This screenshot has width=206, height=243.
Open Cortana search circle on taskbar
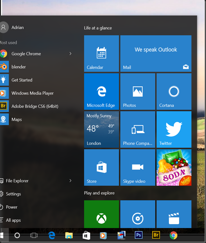click(x=17, y=235)
